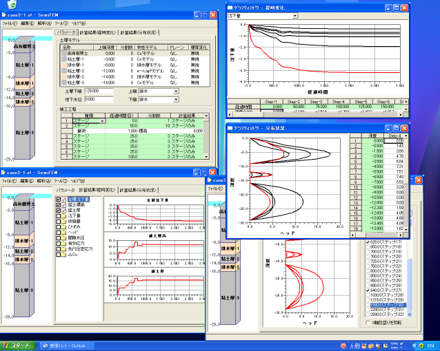
Task: Toggle checkbox for 盛土厚
Action: click(x=59, y=211)
